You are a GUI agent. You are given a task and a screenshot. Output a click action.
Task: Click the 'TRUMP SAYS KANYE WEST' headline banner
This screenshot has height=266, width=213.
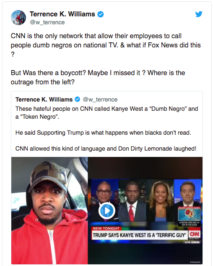pyautogui.click(x=140, y=235)
